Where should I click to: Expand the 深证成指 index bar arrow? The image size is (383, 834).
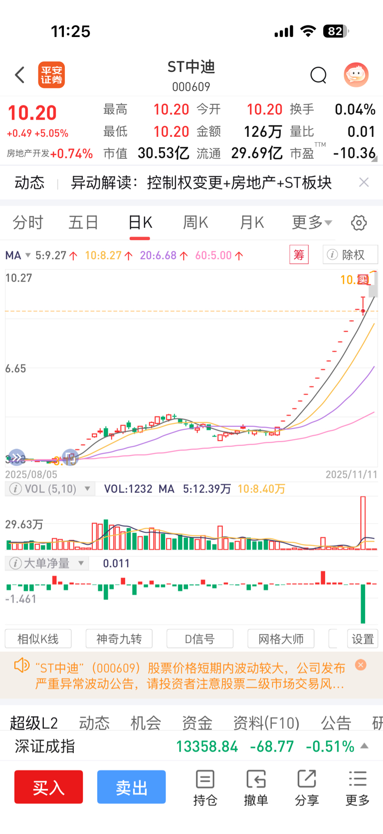click(x=365, y=746)
